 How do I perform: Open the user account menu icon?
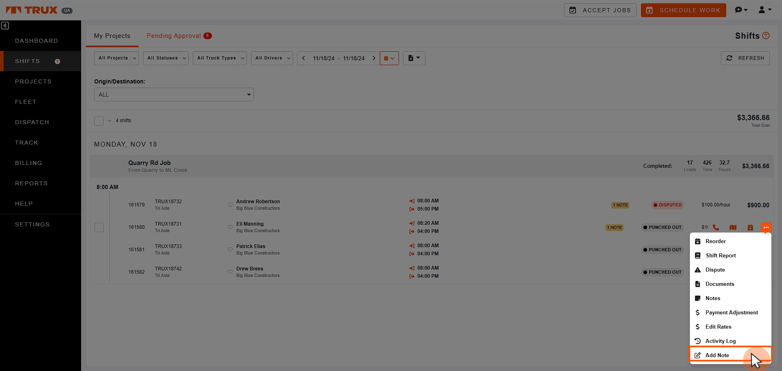point(764,10)
